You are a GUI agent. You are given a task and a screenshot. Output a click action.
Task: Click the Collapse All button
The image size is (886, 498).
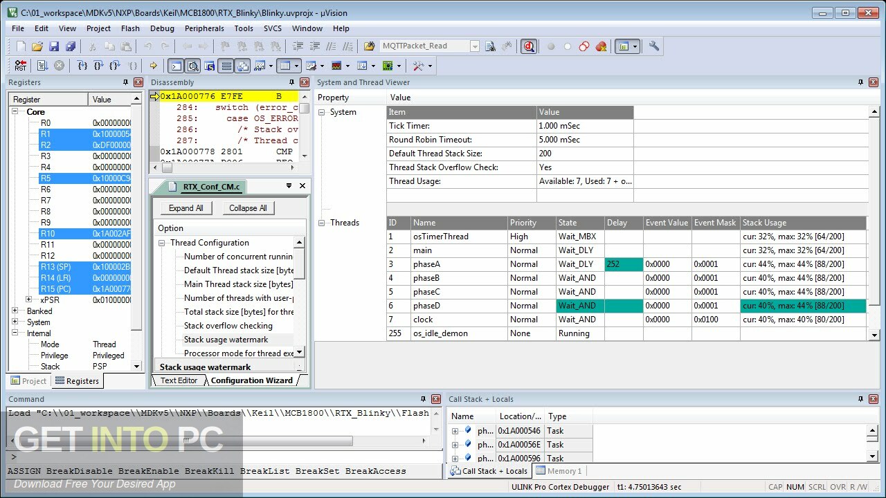[248, 208]
